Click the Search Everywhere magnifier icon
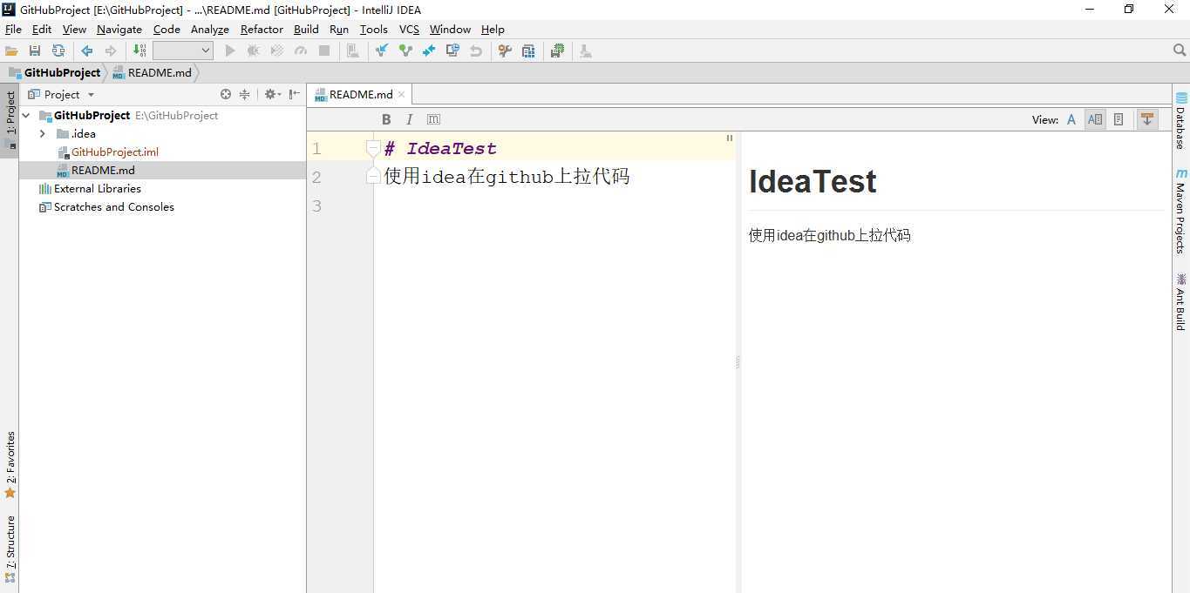This screenshot has height=593, width=1190. (1180, 51)
